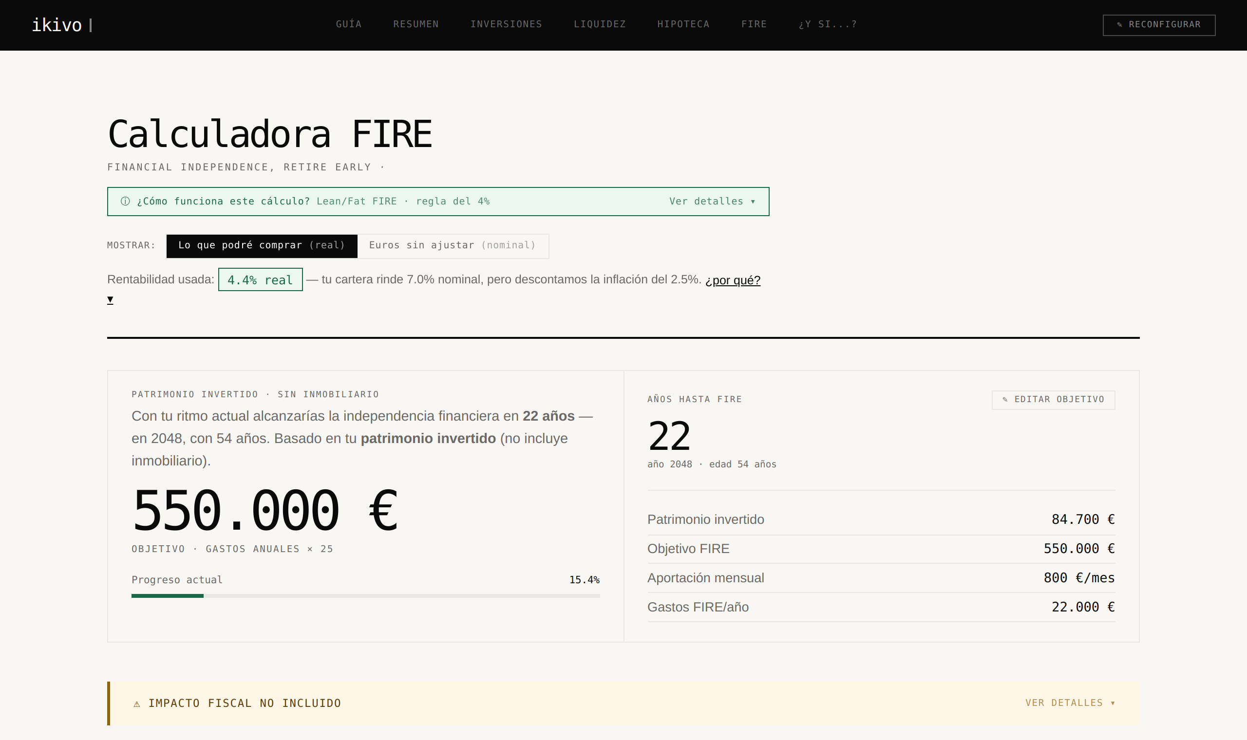Viewport: 1247px width, 740px height.
Task: Navigate to LIQUIDEZ
Action: point(600,24)
